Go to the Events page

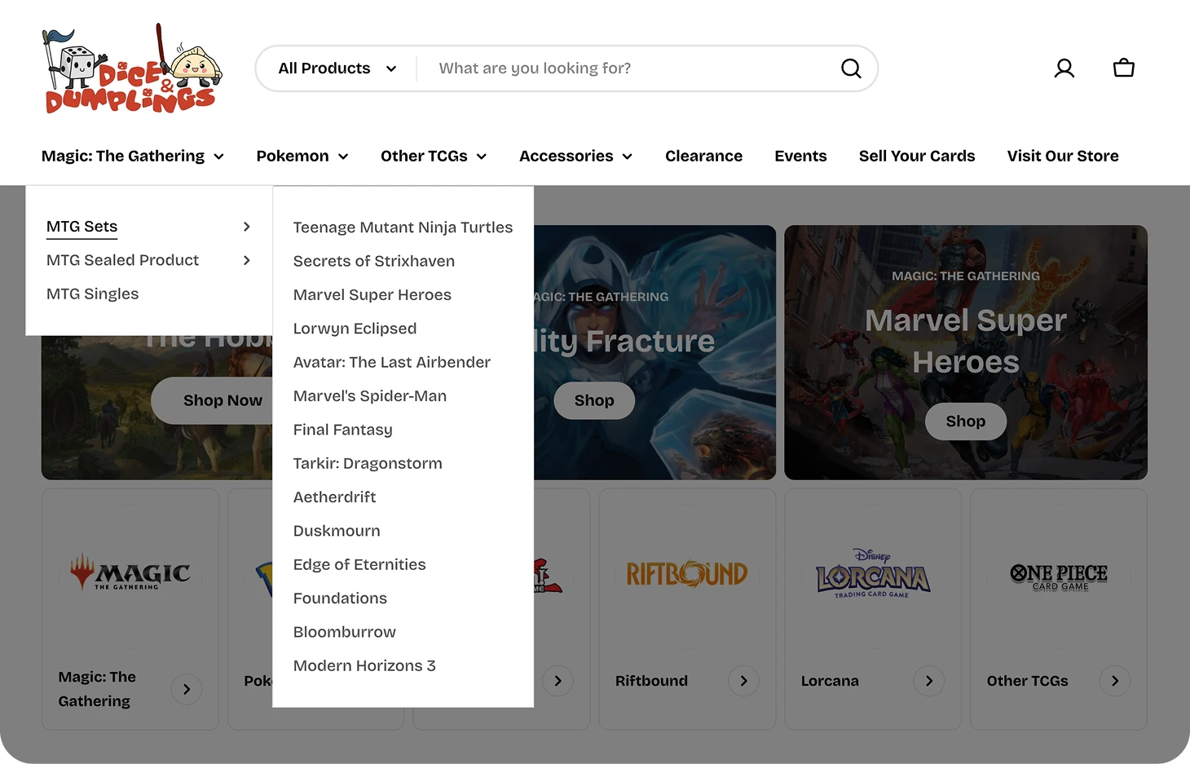[x=800, y=156]
